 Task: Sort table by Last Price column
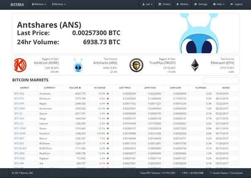pos(125,88)
